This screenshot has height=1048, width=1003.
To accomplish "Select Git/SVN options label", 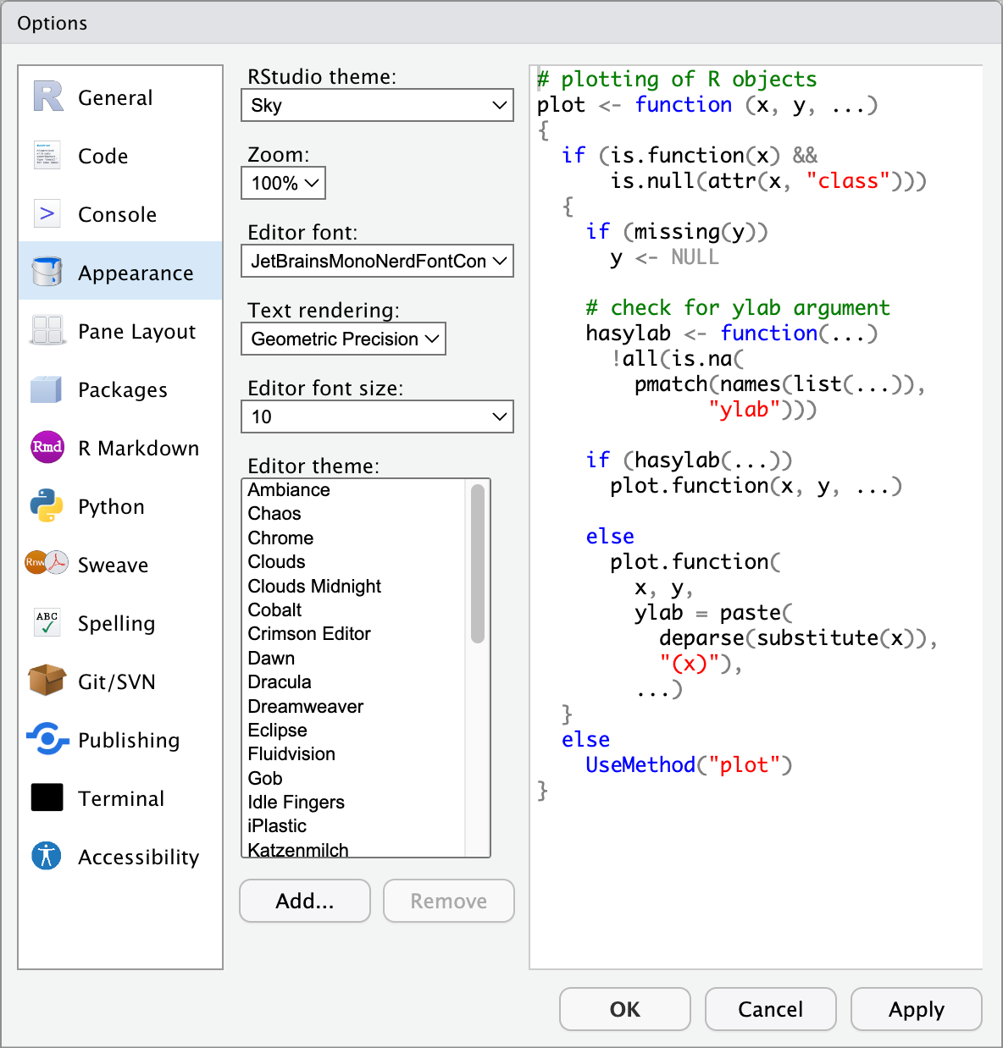I will [117, 681].
